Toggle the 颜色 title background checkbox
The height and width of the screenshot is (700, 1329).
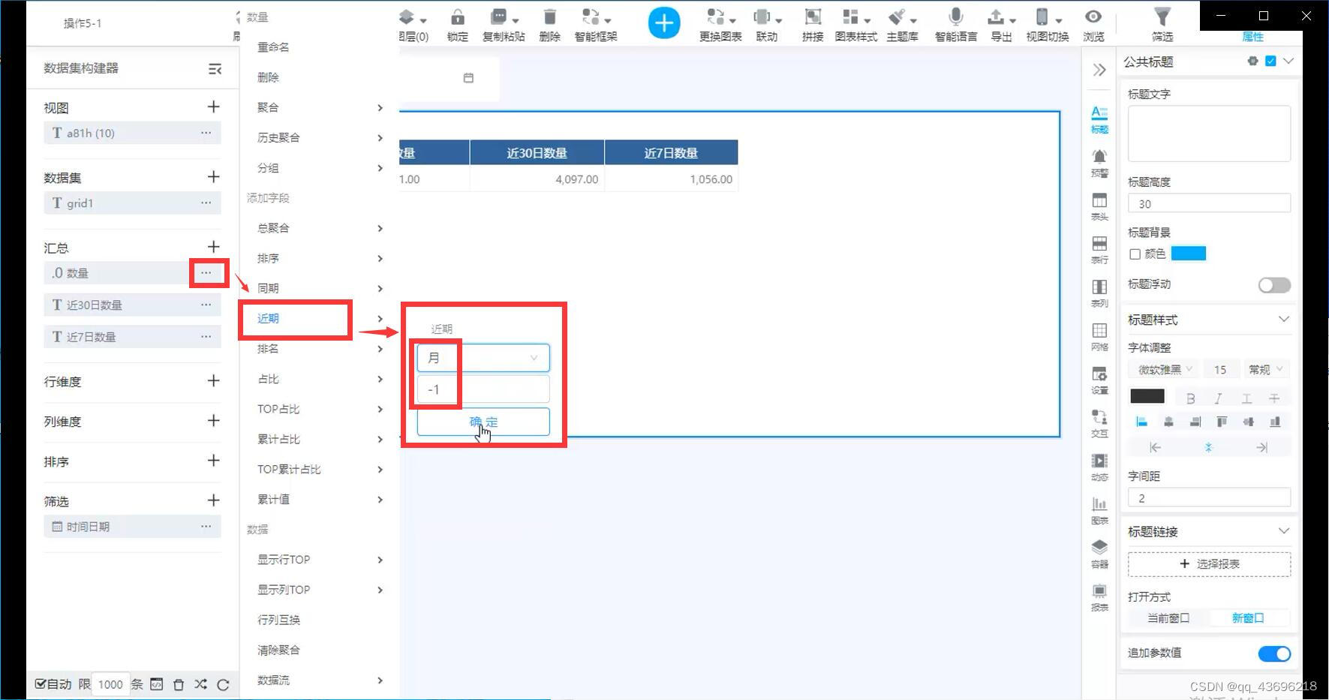[x=1135, y=254]
